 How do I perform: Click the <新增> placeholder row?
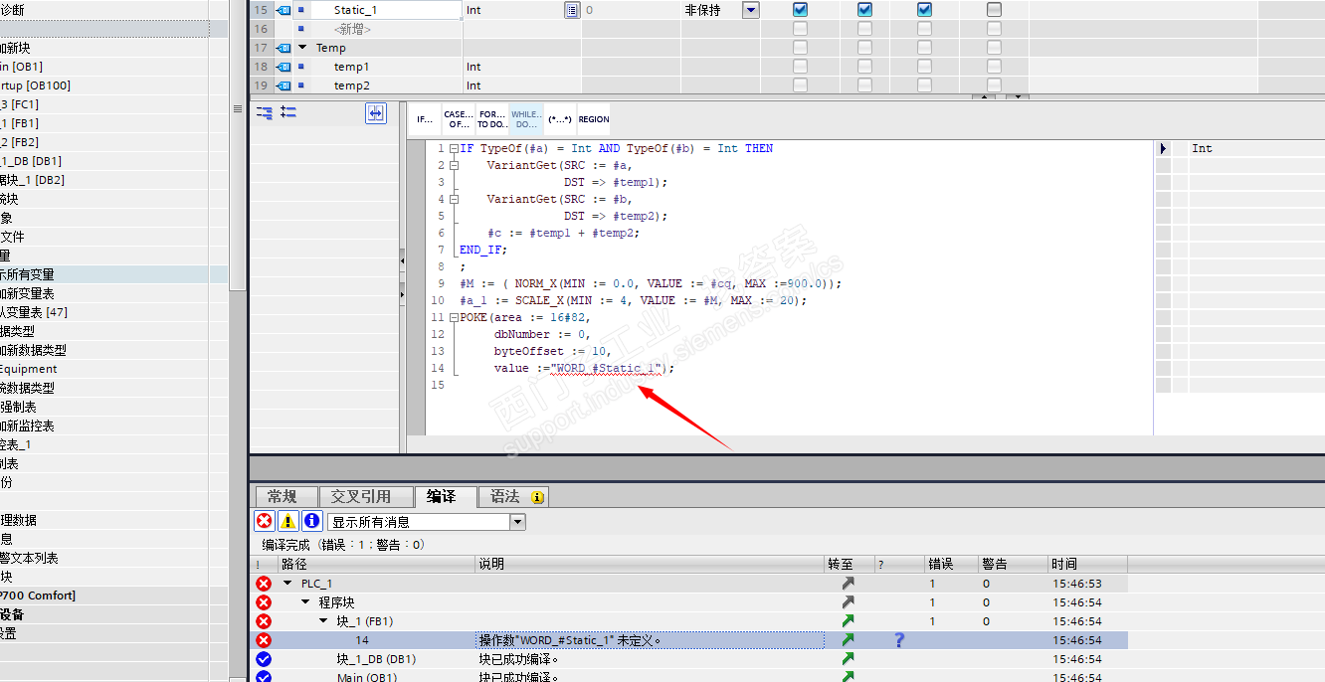click(352, 29)
